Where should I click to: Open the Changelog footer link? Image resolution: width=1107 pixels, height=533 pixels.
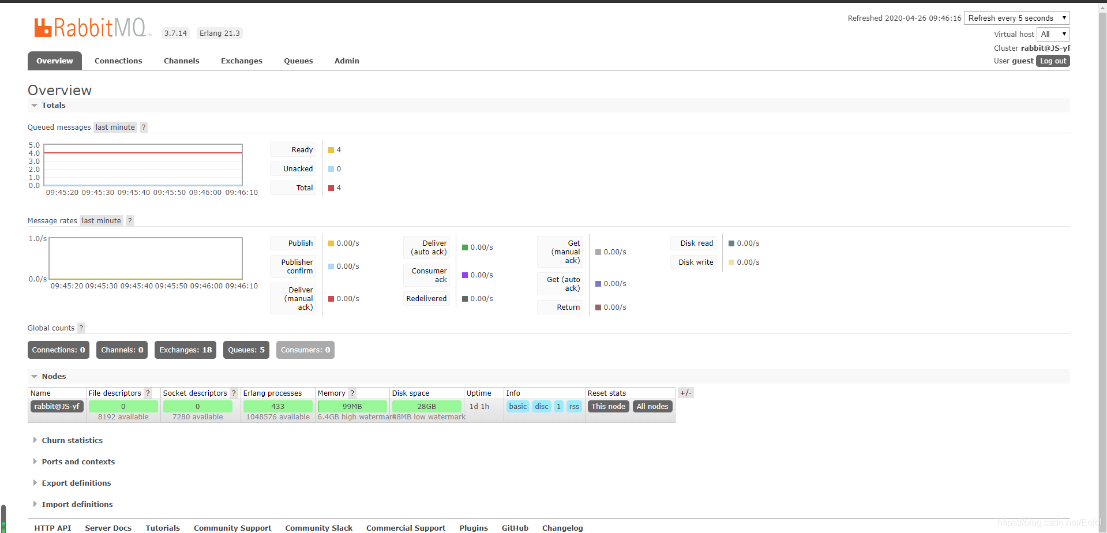[562, 528]
